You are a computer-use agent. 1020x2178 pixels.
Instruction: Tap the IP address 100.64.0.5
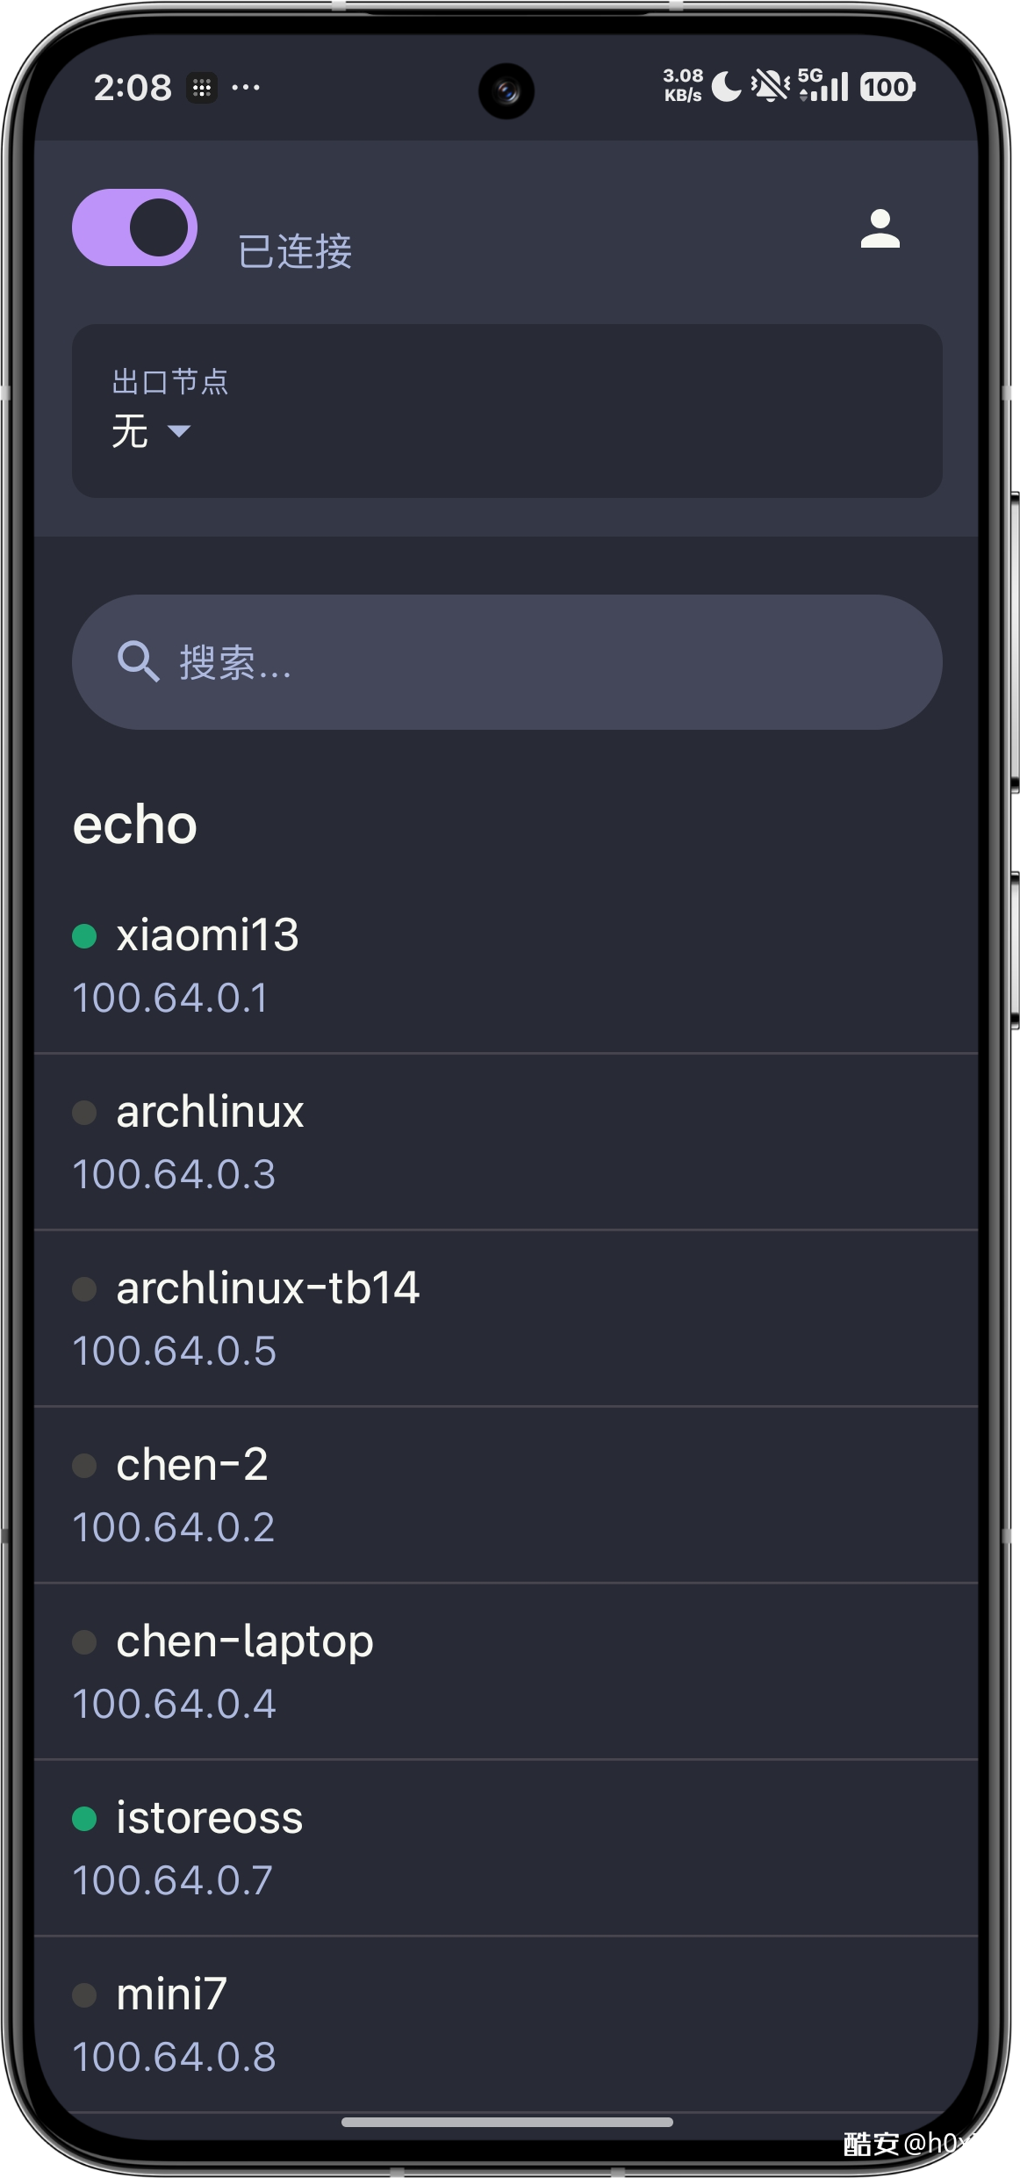tap(174, 1351)
